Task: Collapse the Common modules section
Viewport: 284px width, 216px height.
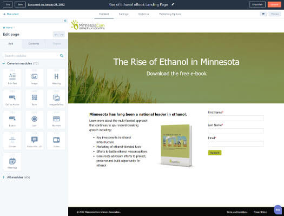Action: click(x=4, y=63)
